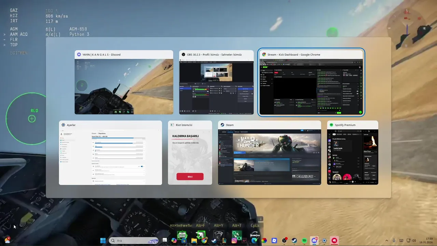This screenshot has width=437, height=246.
Task: Open Spotify from the taskbar
Action: point(304,241)
